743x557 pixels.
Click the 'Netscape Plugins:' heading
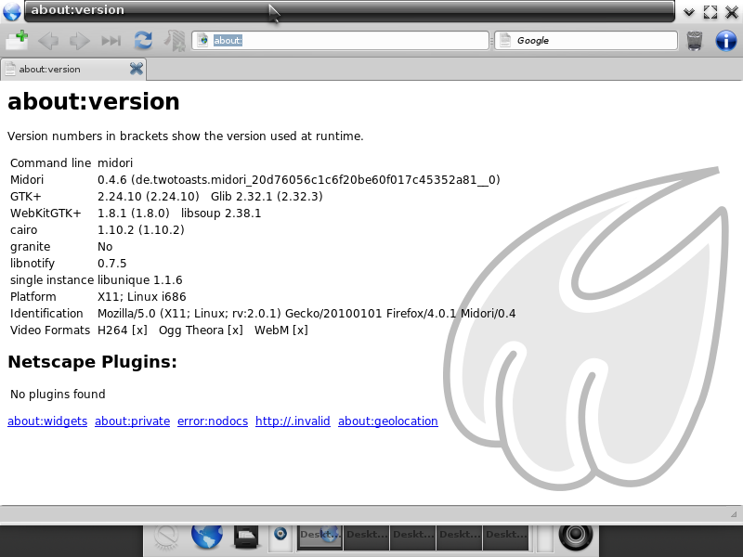pyautogui.click(x=92, y=362)
